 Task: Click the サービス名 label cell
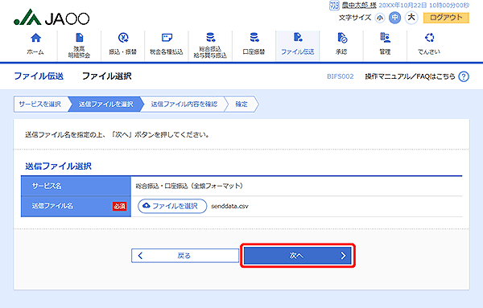click(x=76, y=186)
